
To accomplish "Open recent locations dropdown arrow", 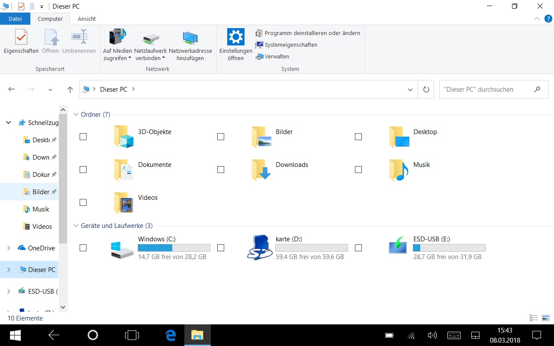I will (x=50, y=90).
